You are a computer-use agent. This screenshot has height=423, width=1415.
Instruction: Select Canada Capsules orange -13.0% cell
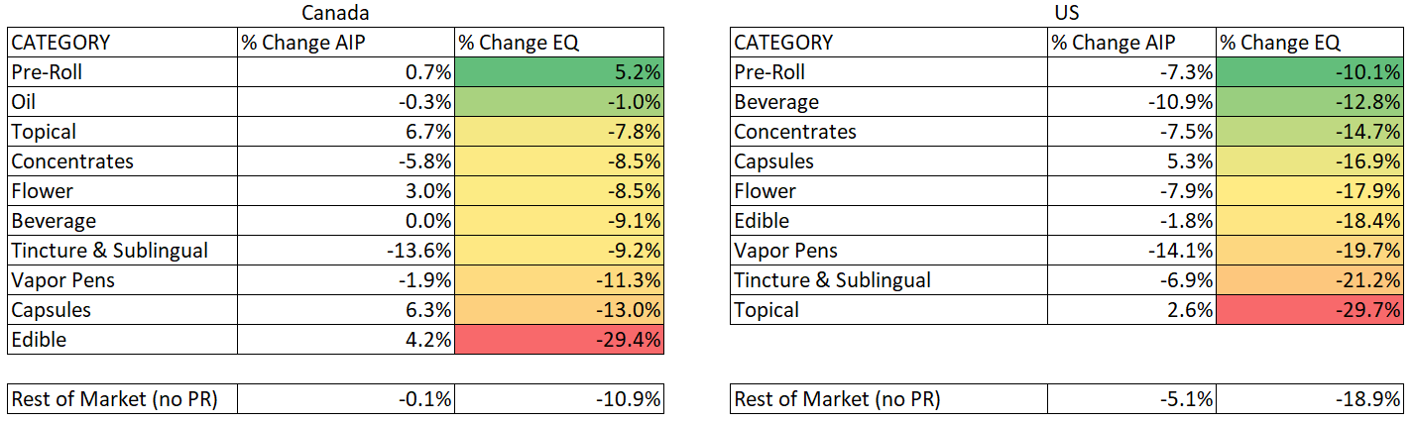point(559,310)
